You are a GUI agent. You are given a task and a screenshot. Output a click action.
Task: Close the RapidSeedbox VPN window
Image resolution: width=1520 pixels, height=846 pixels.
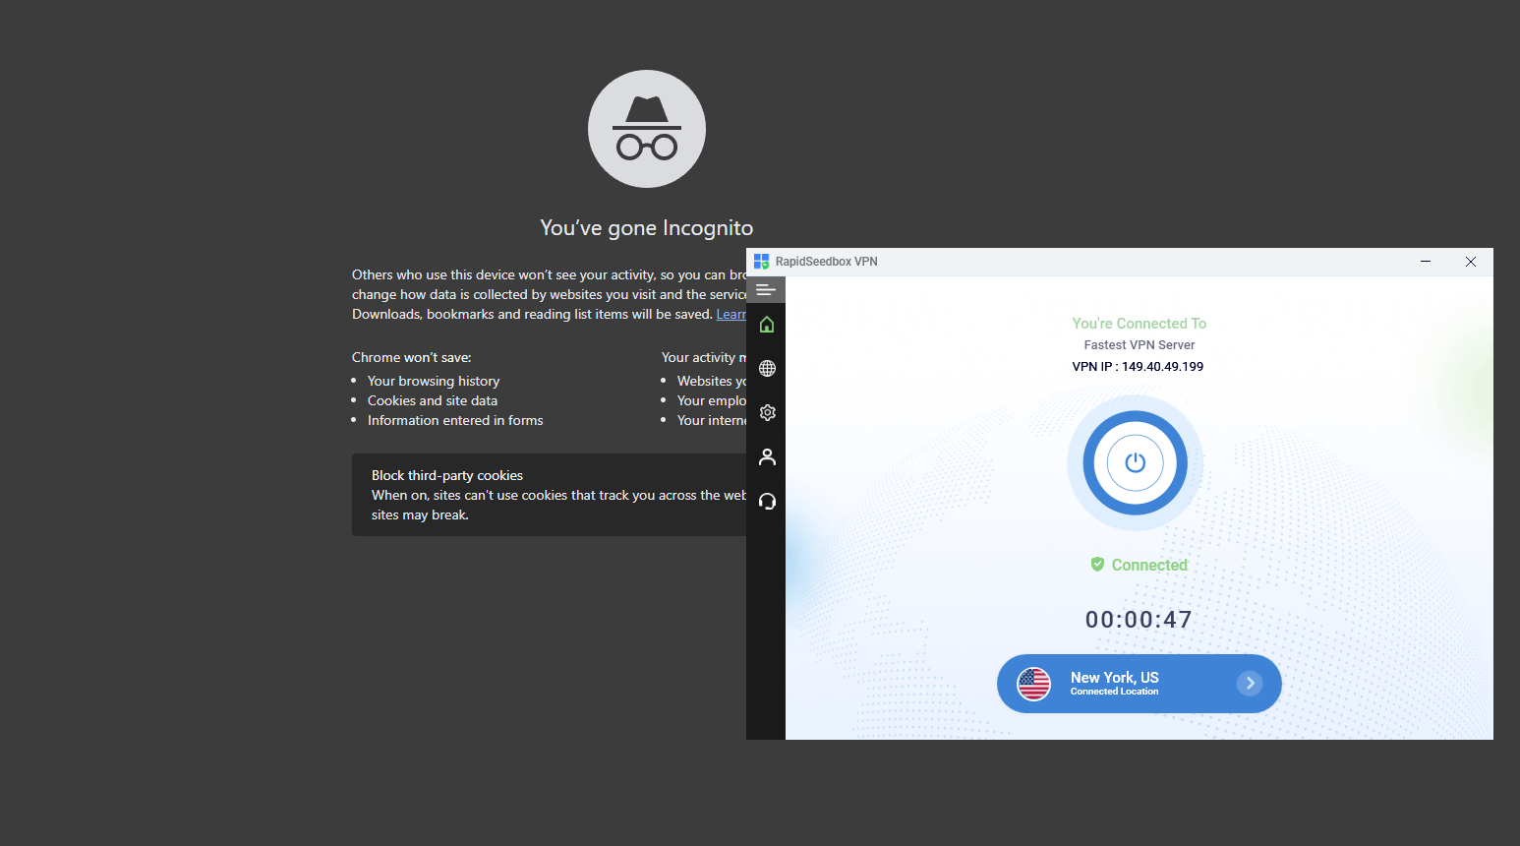coord(1471,262)
